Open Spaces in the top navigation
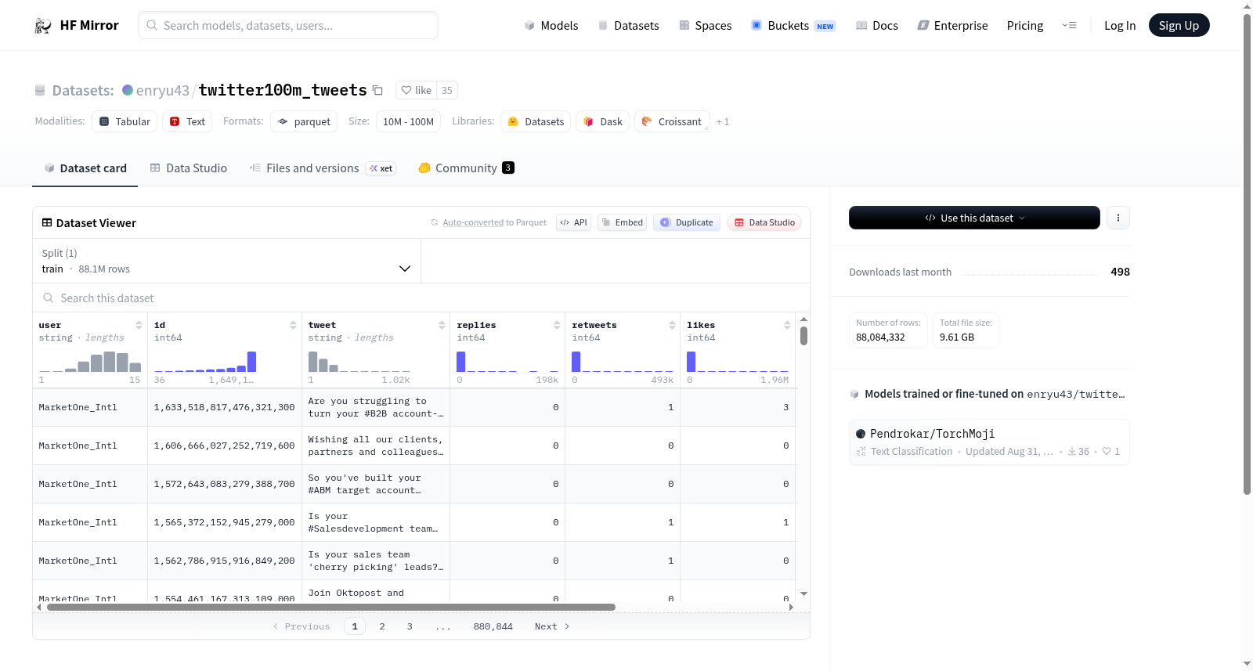Image resolution: width=1253 pixels, height=671 pixels. (706, 25)
